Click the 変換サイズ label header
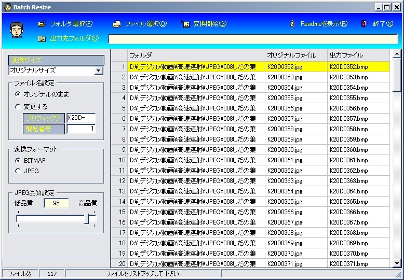Image resolution: width=404 pixels, height=280 pixels. coord(56,60)
